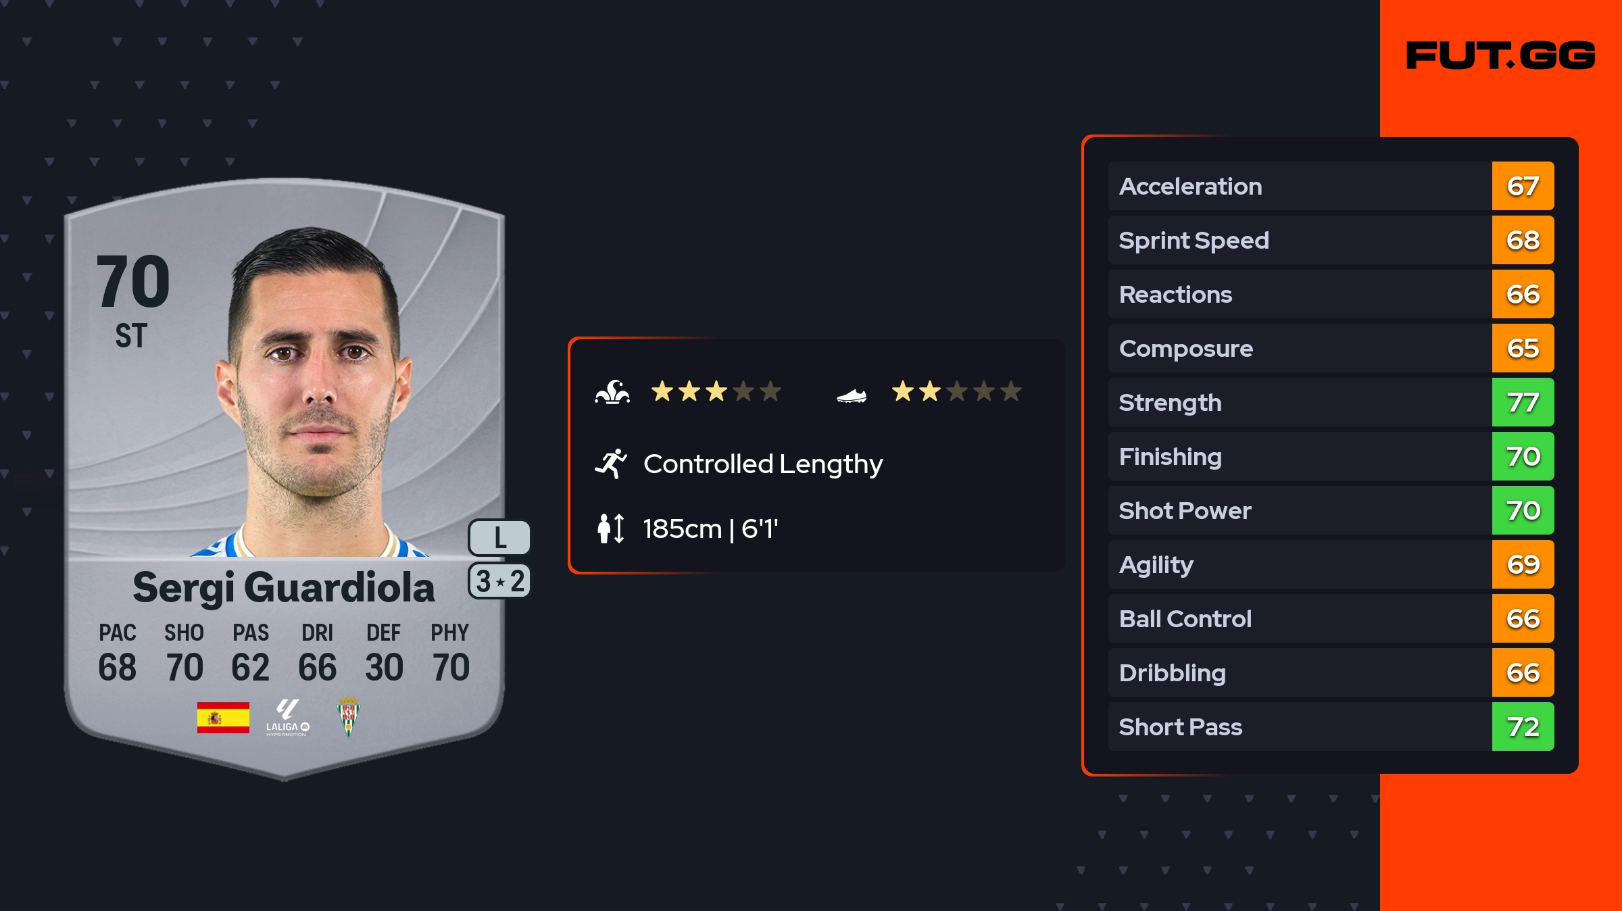1622x911 pixels.
Task: Click the running man AcceleRATE icon
Action: (x=611, y=464)
